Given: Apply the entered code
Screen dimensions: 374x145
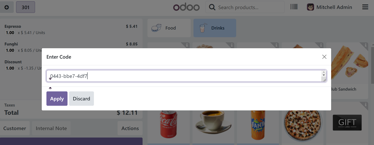Looking at the screenshot, I should [57, 98].
